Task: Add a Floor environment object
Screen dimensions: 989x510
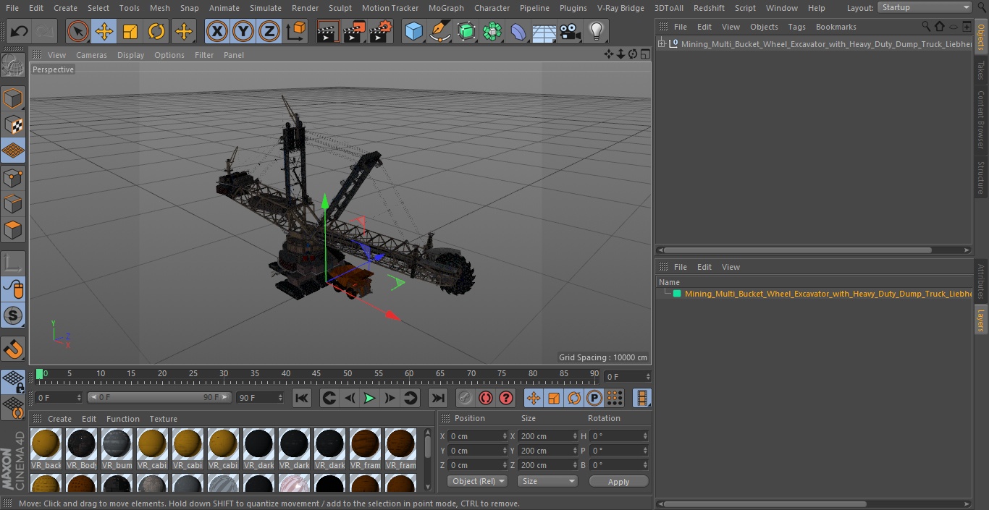Action: click(544, 31)
